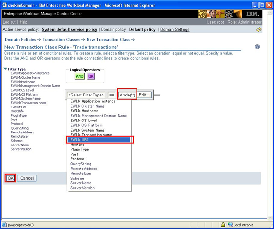Select ServerVersion in Filter Type tree
This screenshot has height=229, width=274.
tap(21, 149)
